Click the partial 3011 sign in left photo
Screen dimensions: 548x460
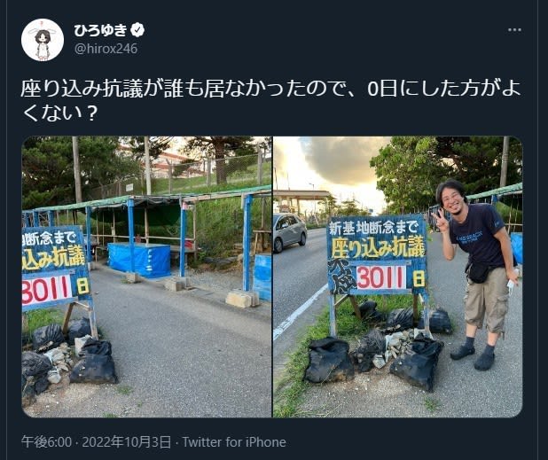point(46,290)
